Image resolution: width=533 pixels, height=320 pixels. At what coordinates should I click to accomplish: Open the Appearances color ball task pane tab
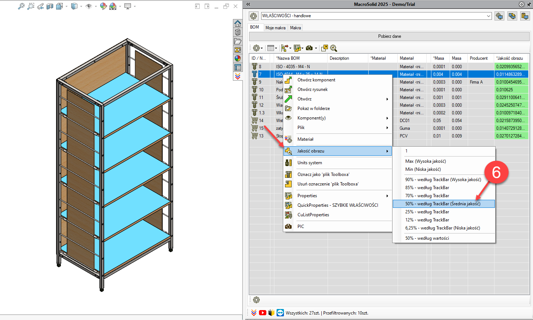coord(238,58)
